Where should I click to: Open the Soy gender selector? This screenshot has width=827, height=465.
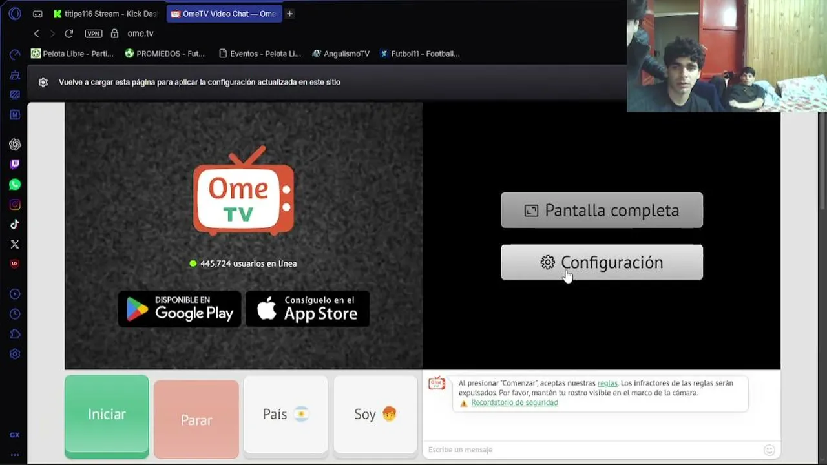click(375, 415)
